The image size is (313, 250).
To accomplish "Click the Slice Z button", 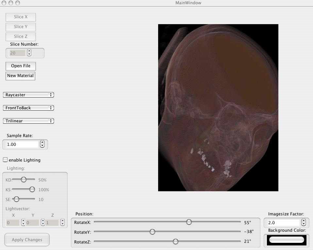I will click(x=21, y=37).
